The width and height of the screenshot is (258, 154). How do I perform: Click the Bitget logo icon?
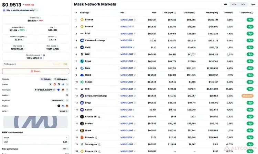(x=82, y=61)
